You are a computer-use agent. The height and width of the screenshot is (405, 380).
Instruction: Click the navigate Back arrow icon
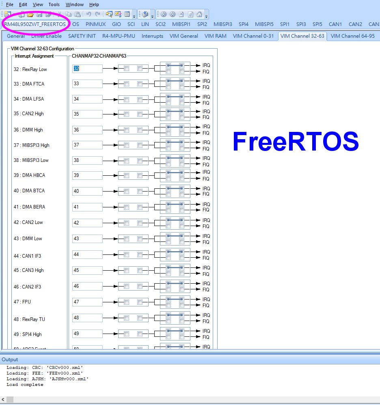pos(164,15)
